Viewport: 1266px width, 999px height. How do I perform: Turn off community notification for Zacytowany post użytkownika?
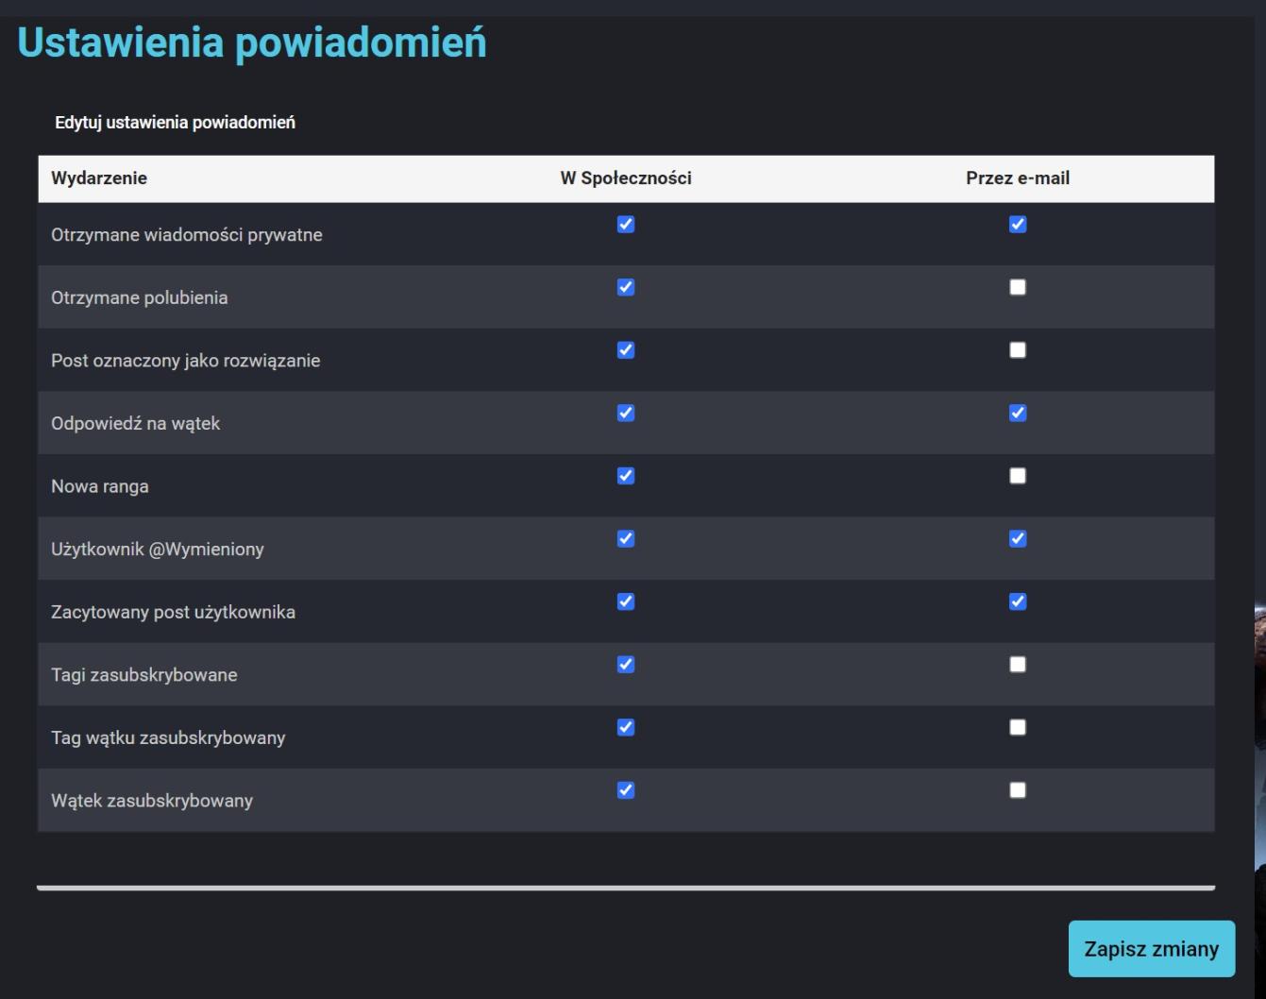click(626, 601)
